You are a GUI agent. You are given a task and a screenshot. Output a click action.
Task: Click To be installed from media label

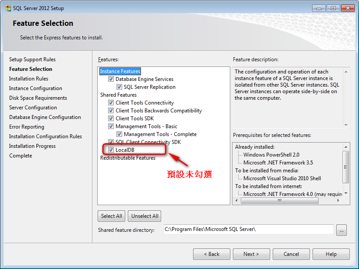(267, 171)
